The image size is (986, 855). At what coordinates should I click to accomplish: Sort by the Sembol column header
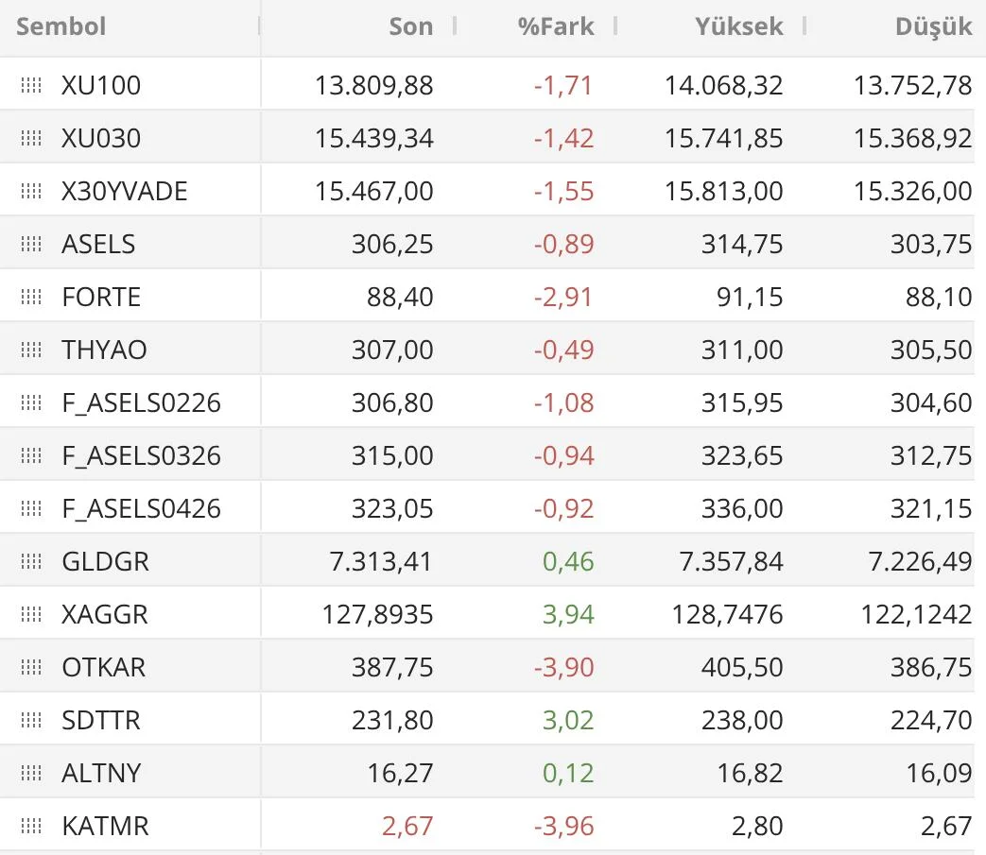tap(61, 26)
